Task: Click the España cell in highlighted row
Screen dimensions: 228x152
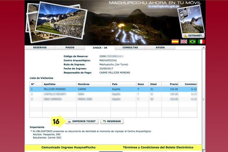Action: [x=123, y=89]
